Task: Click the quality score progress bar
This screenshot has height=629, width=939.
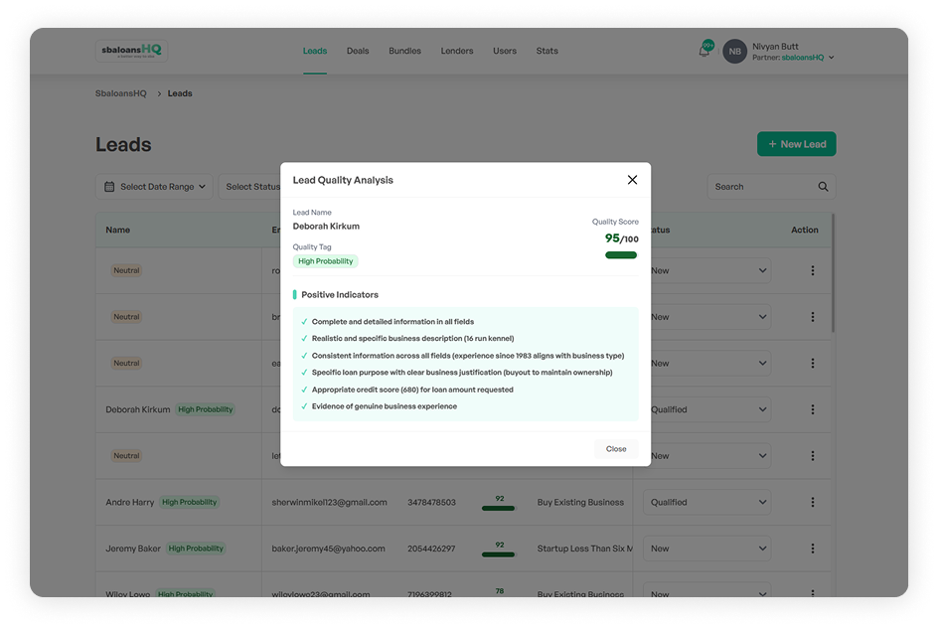Action: click(x=620, y=254)
